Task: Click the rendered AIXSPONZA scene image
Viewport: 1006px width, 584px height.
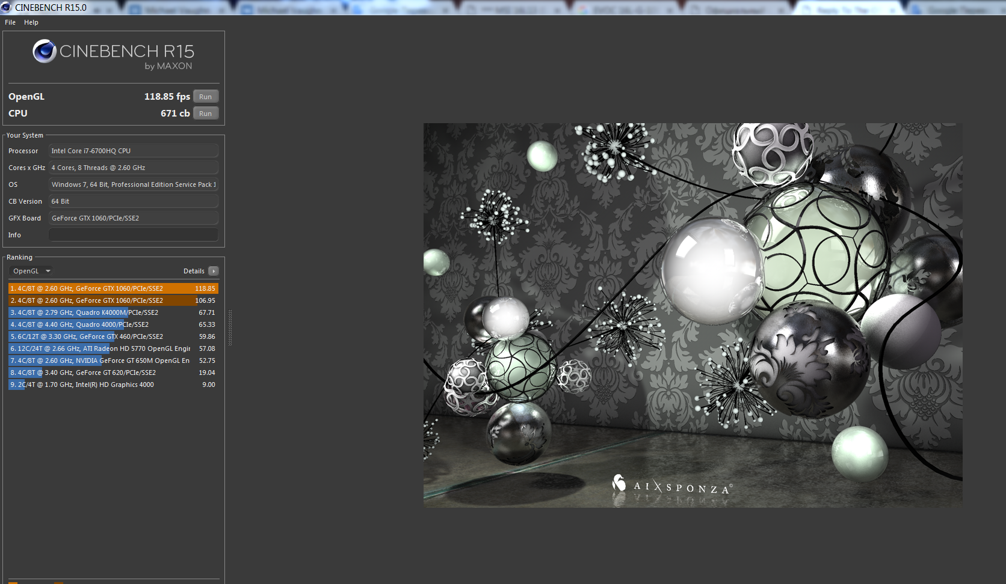Action: tap(693, 315)
